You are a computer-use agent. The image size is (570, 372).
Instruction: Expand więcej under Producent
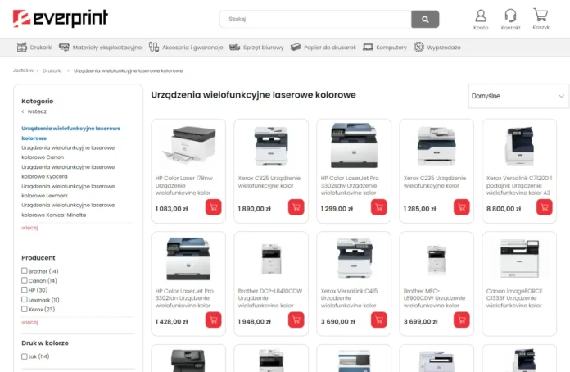pyautogui.click(x=29, y=322)
